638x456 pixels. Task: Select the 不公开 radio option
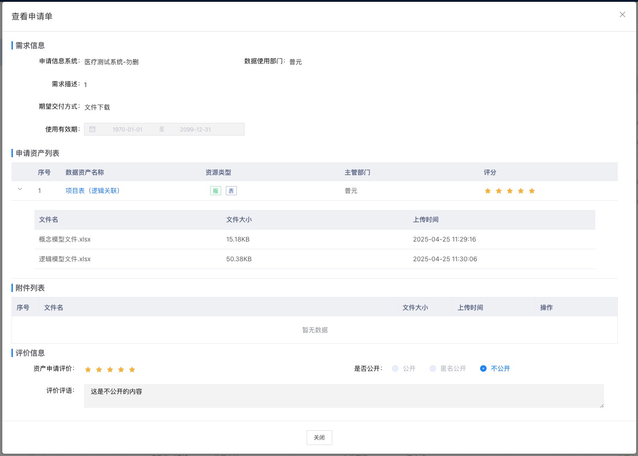point(483,368)
